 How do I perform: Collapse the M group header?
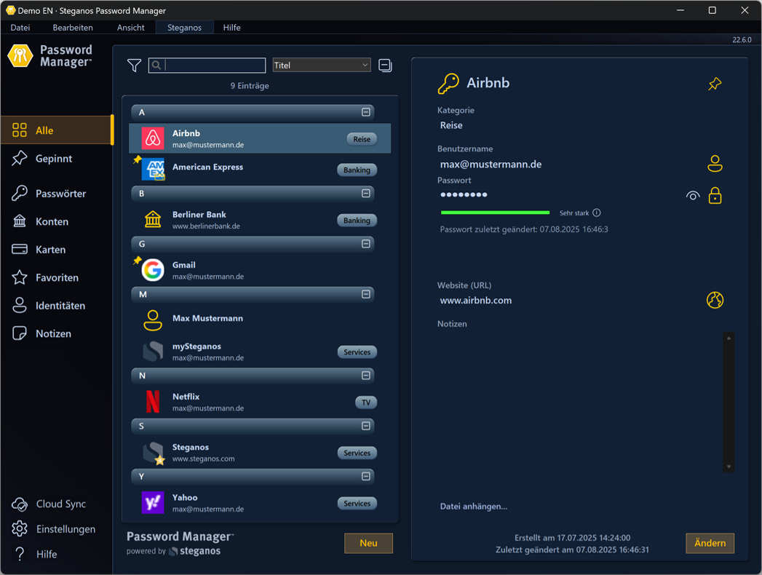(x=365, y=294)
